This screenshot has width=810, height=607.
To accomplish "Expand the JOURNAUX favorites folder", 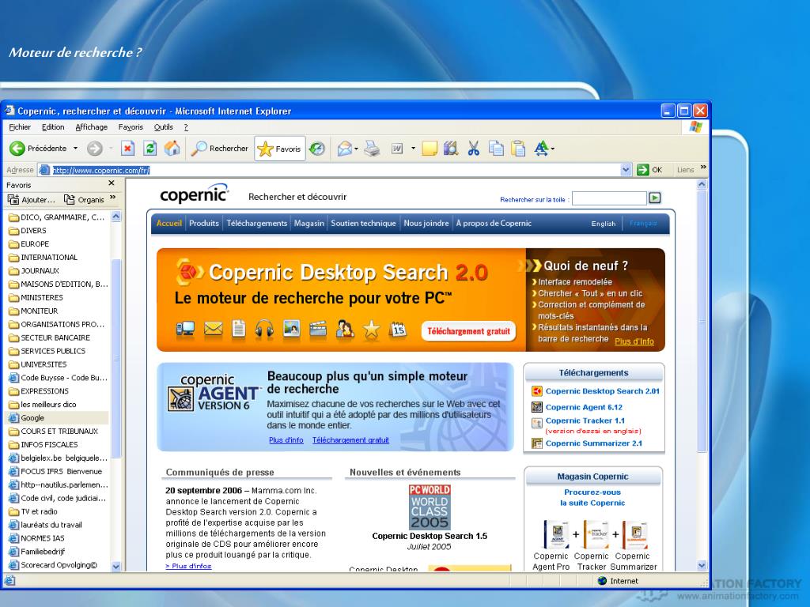I will pyautogui.click(x=34, y=271).
